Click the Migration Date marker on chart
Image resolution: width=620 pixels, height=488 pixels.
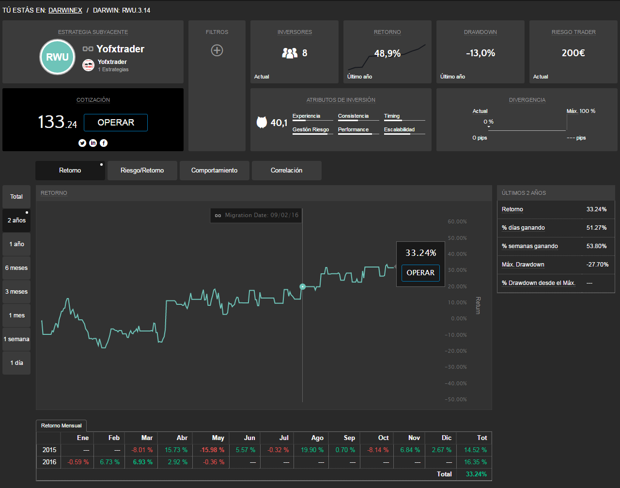pyautogui.click(x=303, y=287)
